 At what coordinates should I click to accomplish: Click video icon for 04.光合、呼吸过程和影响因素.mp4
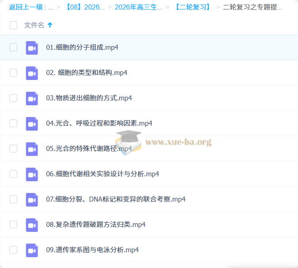32,123
